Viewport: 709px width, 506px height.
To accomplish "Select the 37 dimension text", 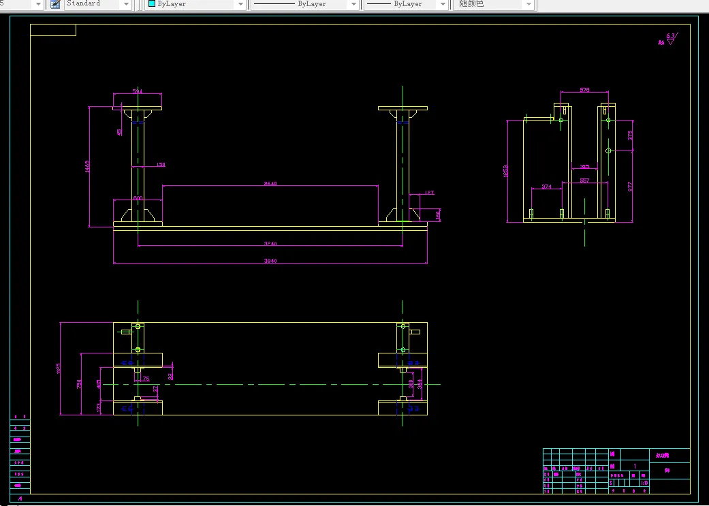I will coord(155,388).
